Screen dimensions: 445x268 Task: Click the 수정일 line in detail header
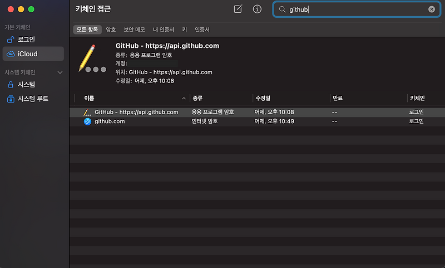(x=145, y=81)
